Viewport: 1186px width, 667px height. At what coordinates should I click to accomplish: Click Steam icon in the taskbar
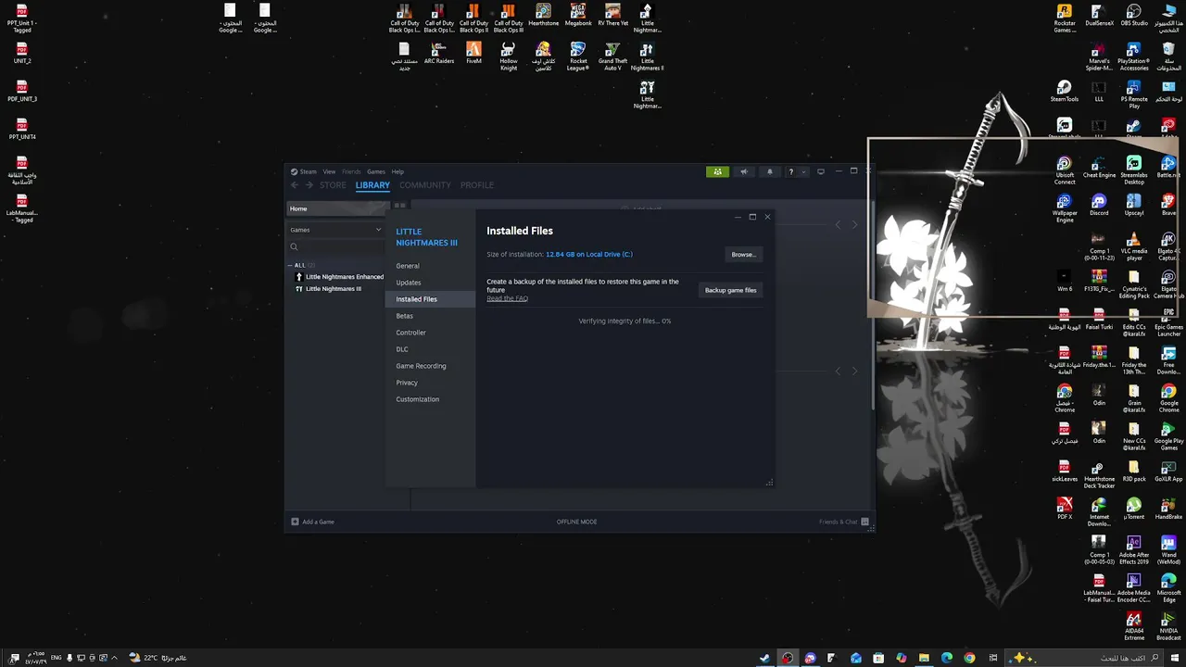pos(764,658)
